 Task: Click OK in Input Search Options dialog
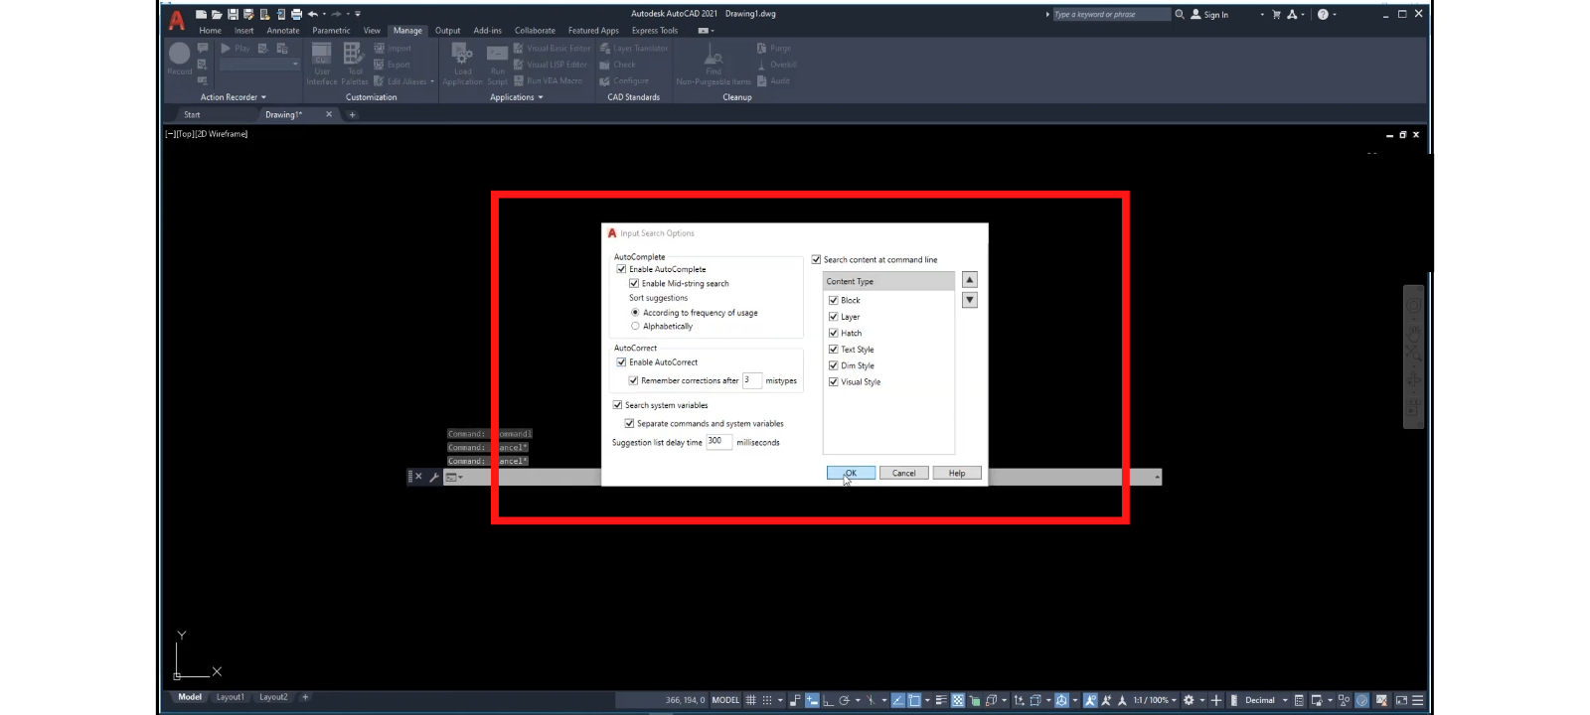pyautogui.click(x=851, y=473)
